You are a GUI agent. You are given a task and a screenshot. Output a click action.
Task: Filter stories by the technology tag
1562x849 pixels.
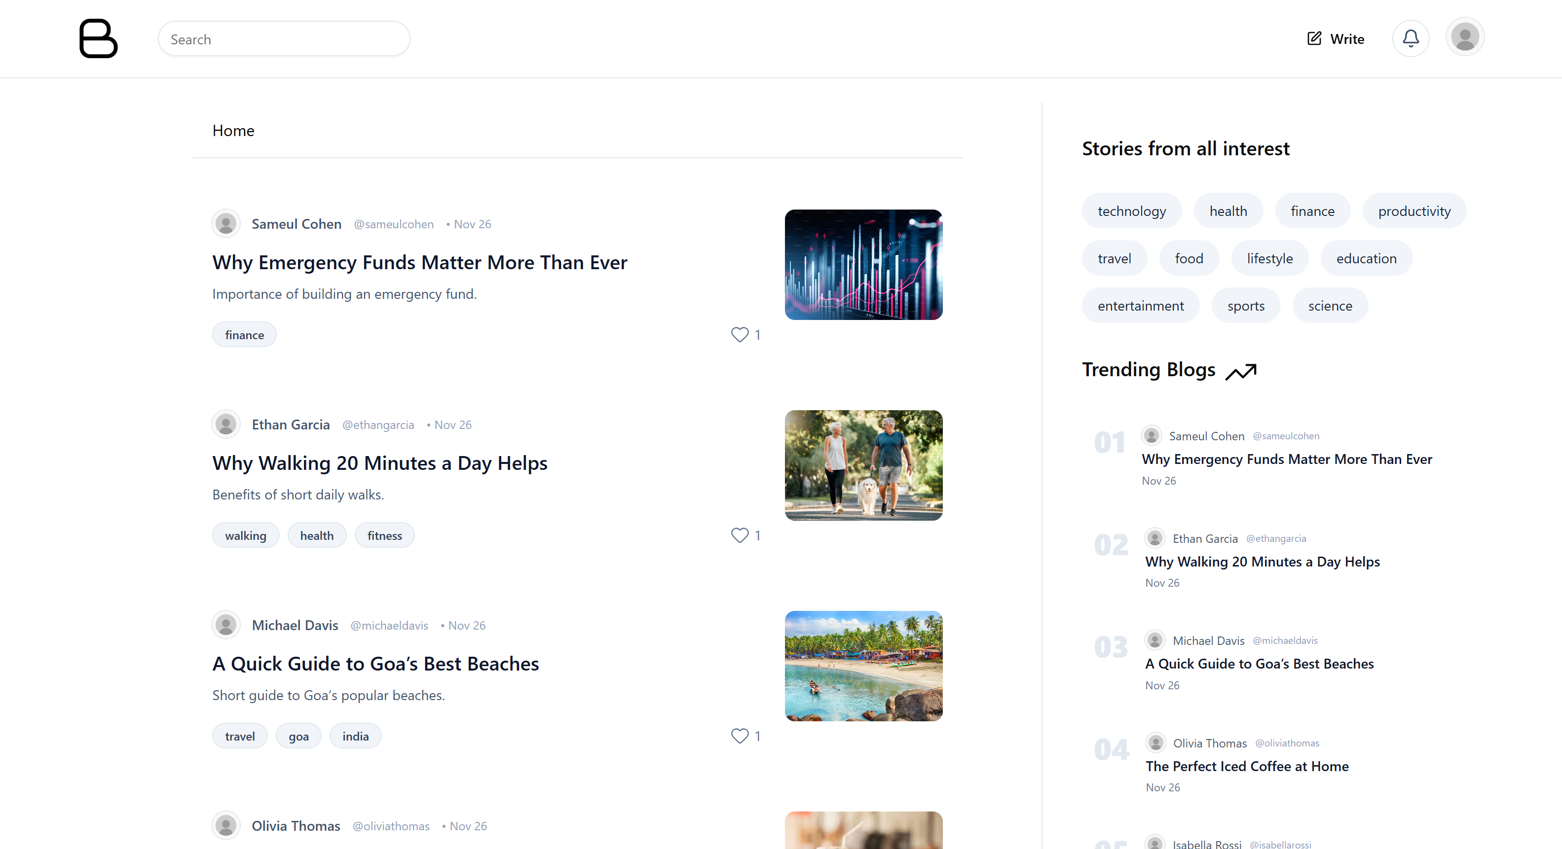tap(1131, 211)
